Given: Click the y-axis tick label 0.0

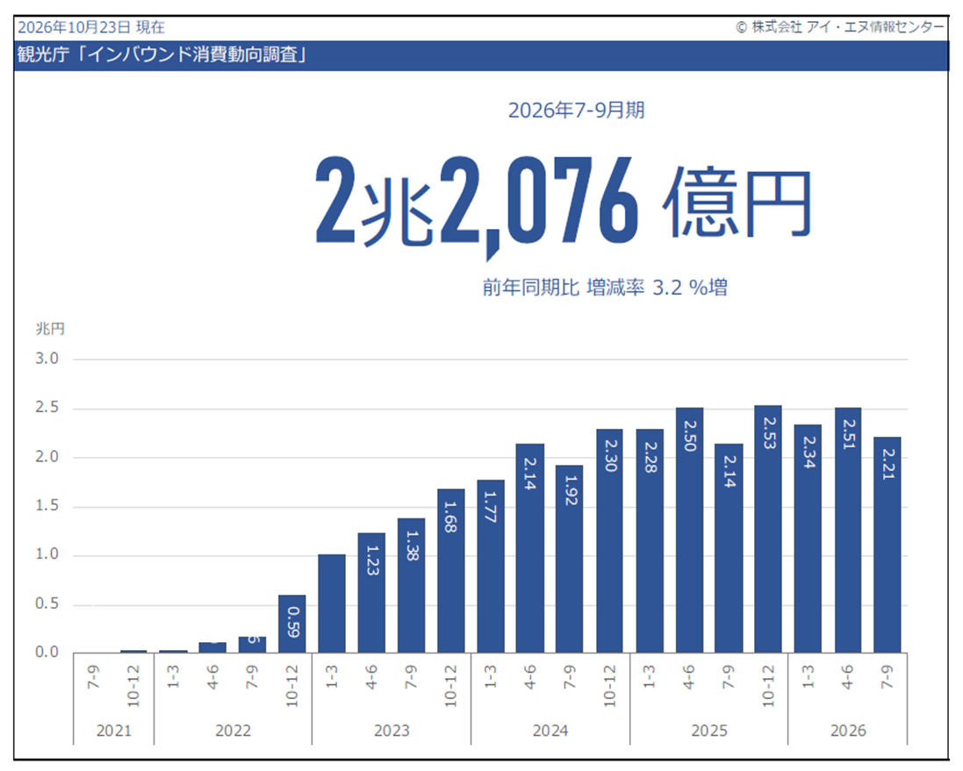Looking at the screenshot, I should [x=47, y=652].
